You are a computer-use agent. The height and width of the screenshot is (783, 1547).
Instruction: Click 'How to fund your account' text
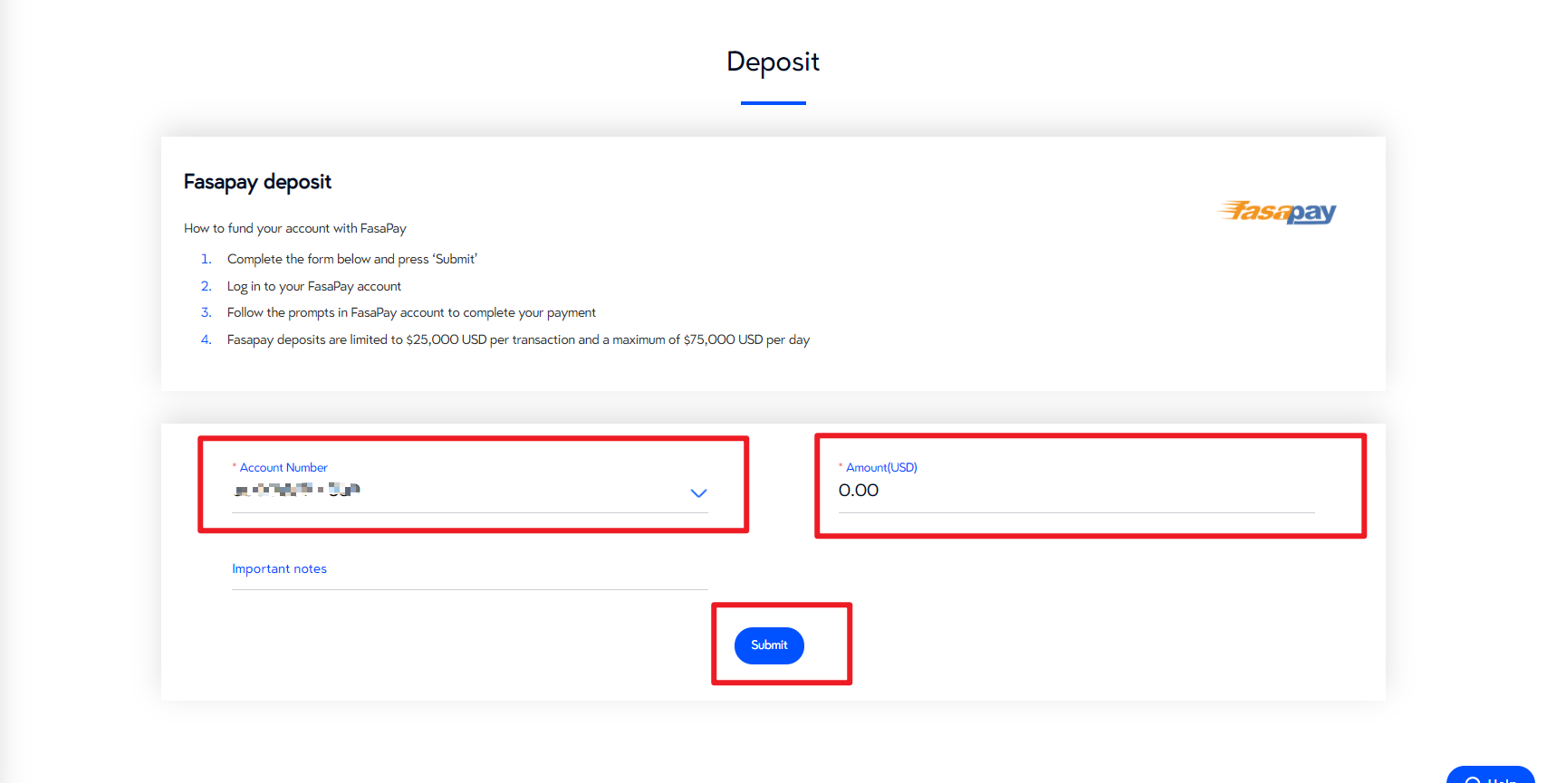click(295, 229)
